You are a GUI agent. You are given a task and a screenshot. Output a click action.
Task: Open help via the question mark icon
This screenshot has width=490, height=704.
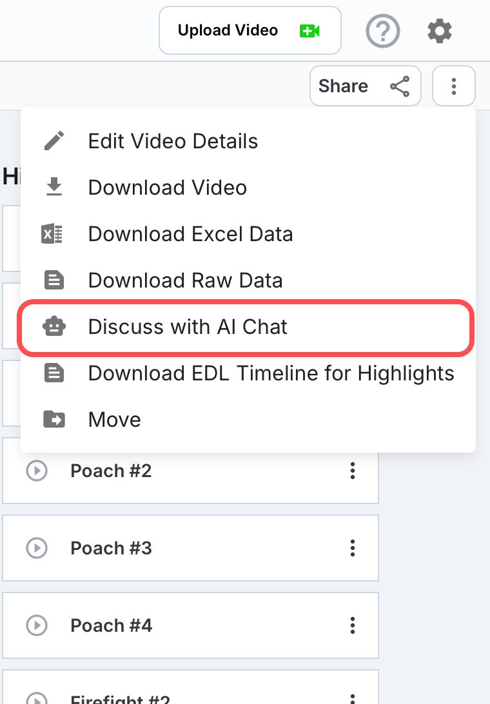tap(383, 31)
